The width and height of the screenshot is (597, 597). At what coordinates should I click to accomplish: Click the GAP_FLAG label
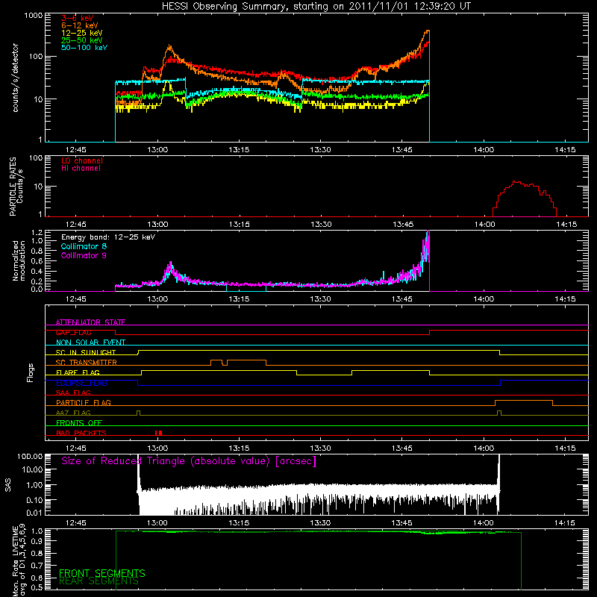[73, 332]
